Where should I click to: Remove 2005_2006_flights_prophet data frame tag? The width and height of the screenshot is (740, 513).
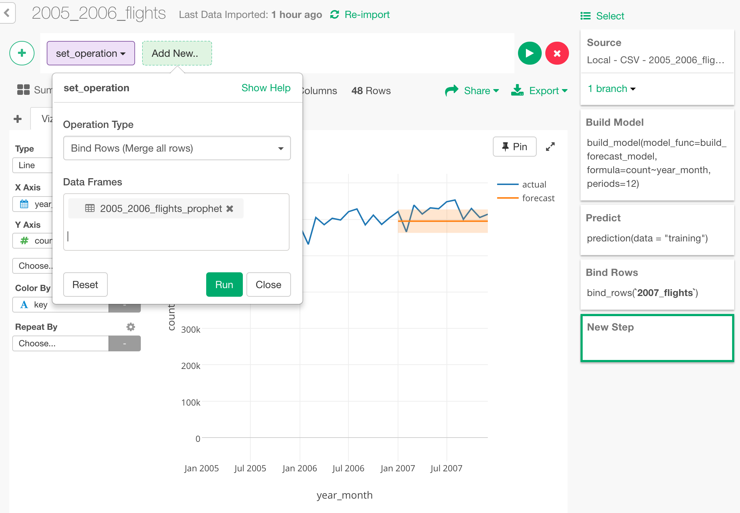(230, 208)
